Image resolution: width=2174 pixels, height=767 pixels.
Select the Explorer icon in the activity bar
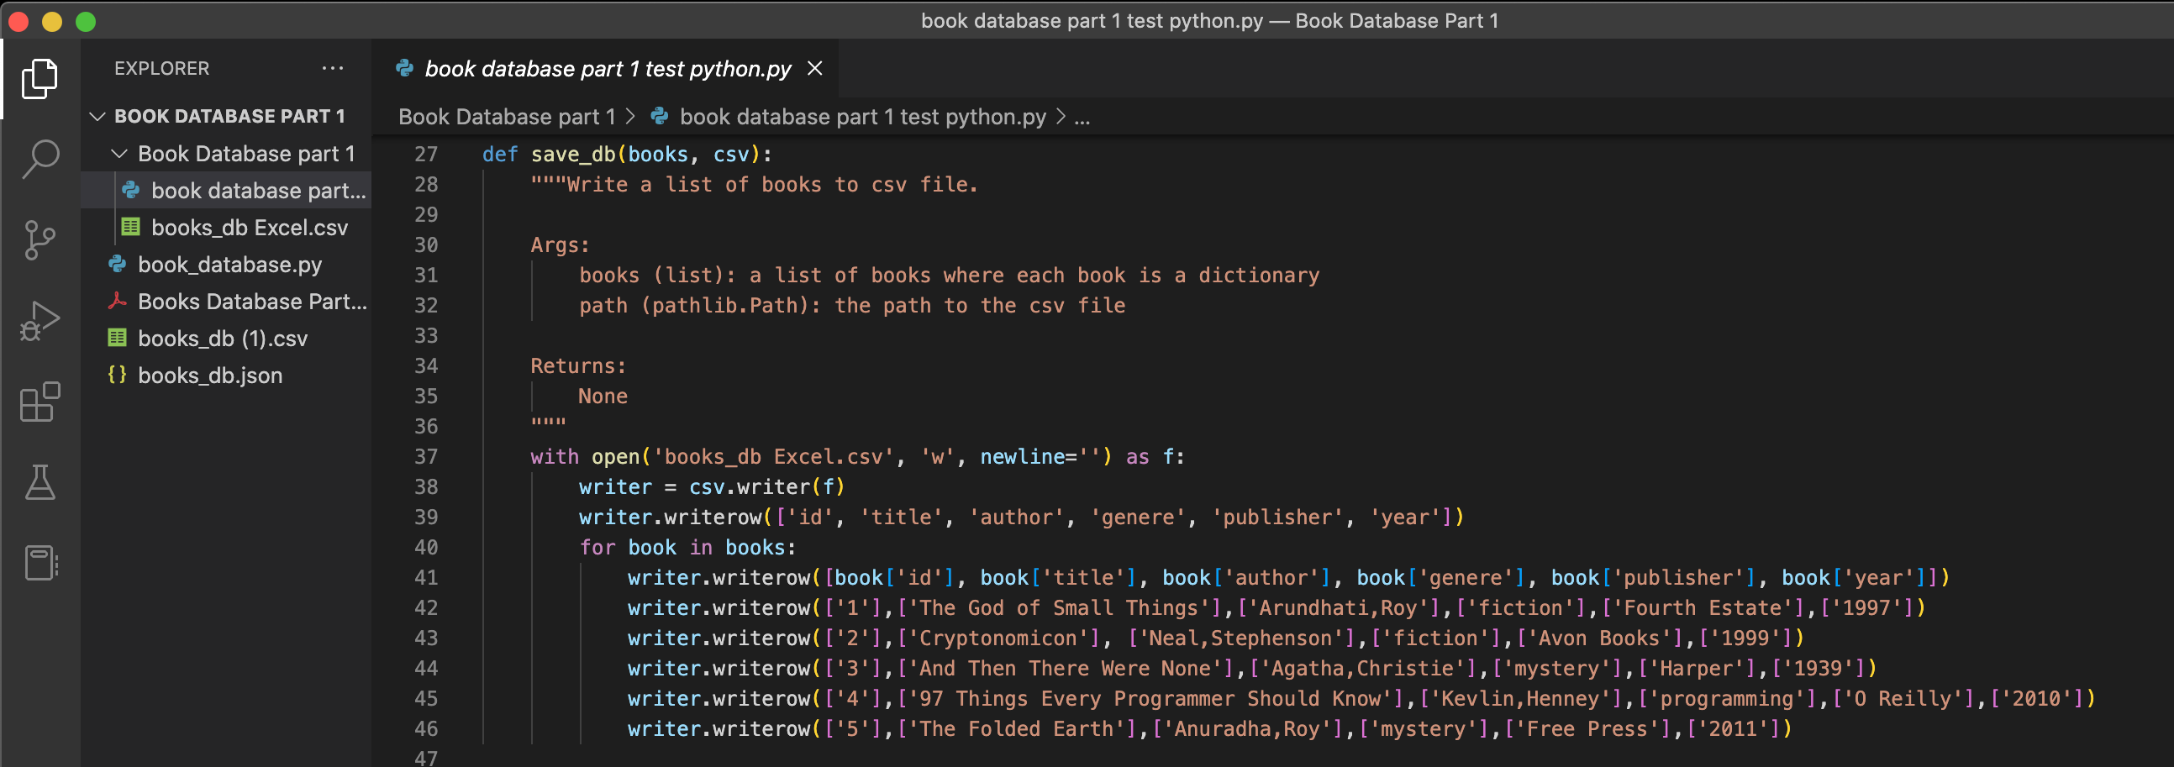[x=39, y=78]
